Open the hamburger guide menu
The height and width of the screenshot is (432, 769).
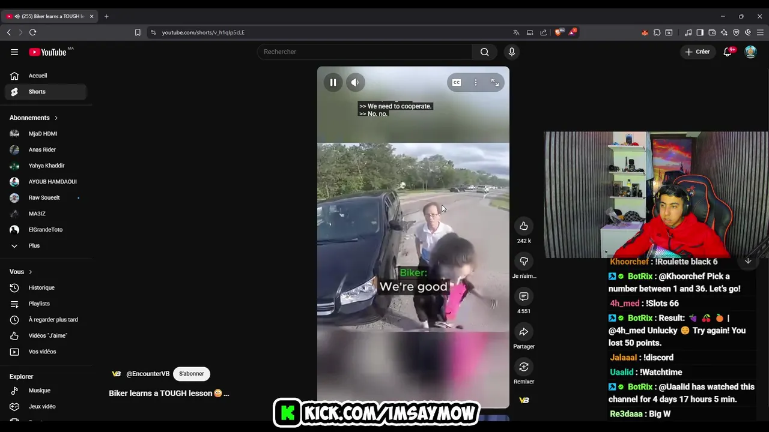click(14, 52)
